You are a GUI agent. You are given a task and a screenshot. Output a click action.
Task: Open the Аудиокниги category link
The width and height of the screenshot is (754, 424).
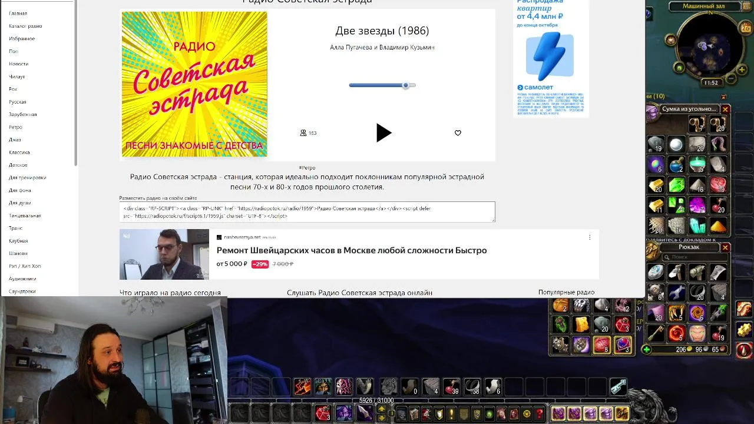coord(22,279)
